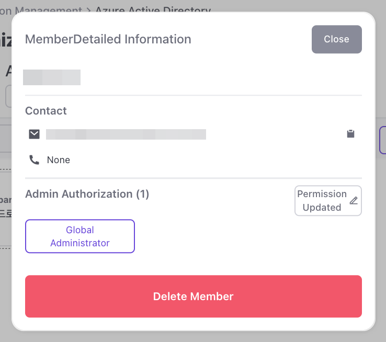Click the partially hidden input box behind dialog

tap(8, 96)
